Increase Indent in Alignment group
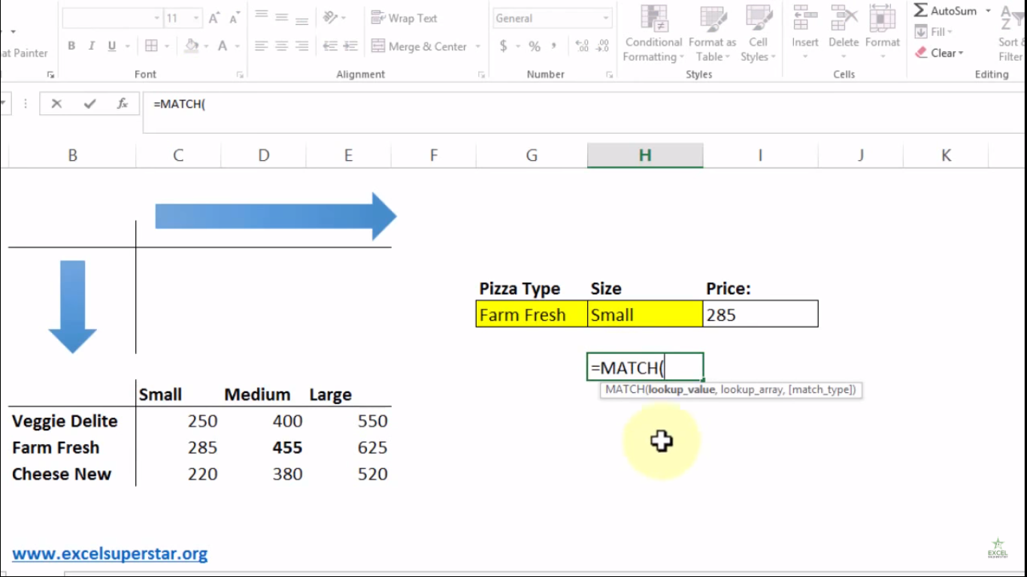This screenshot has height=577, width=1027. pos(350,47)
